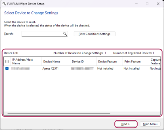Click the wrench app icon in title bar
164x130 pixels.
pos(4,4)
